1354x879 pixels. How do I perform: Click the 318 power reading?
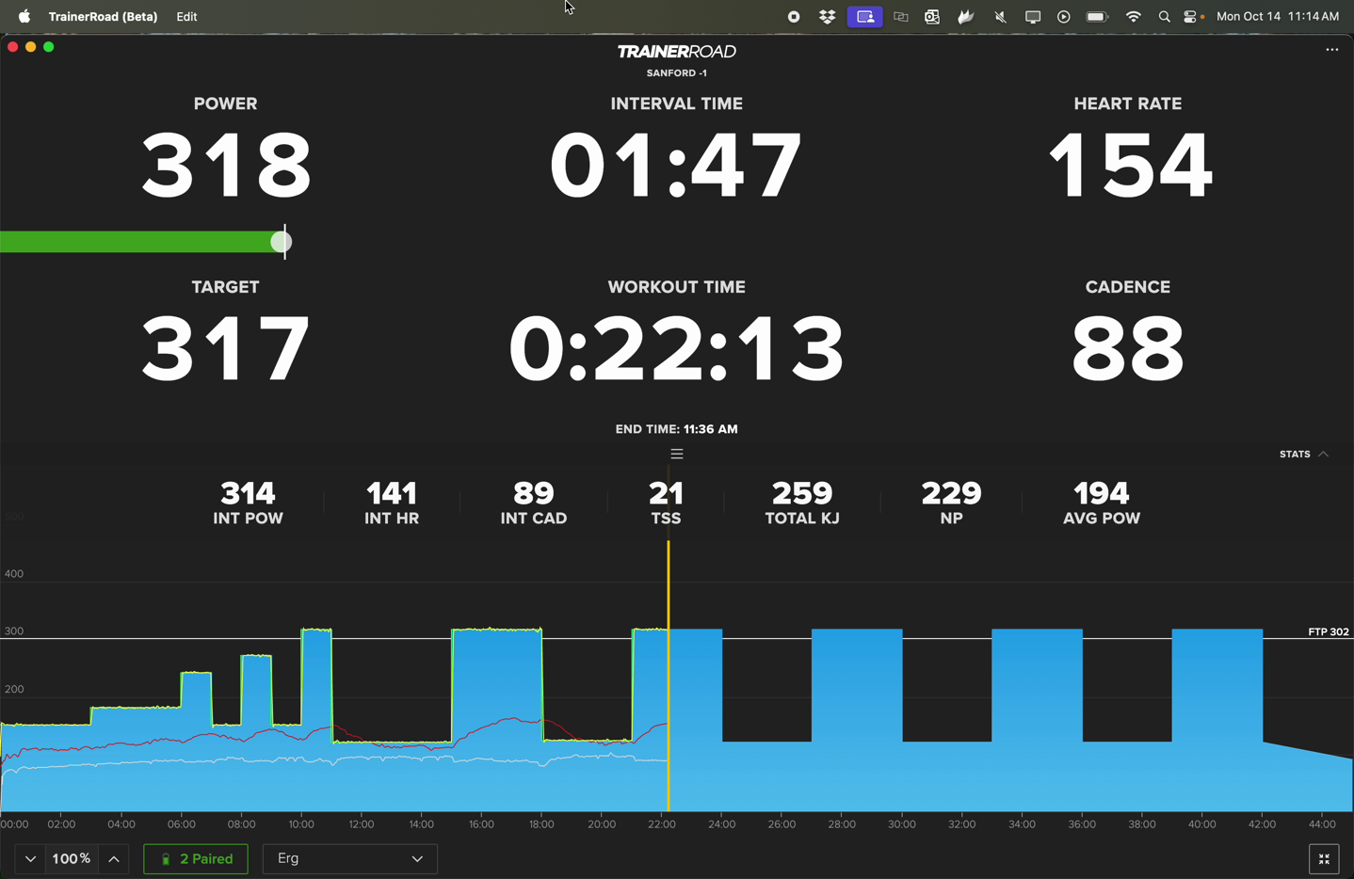(x=226, y=166)
